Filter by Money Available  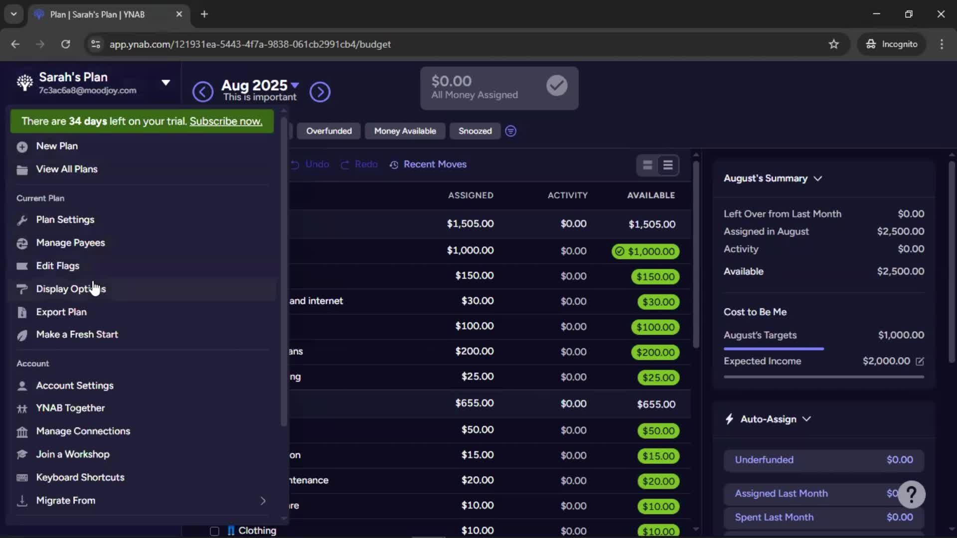(x=405, y=131)
